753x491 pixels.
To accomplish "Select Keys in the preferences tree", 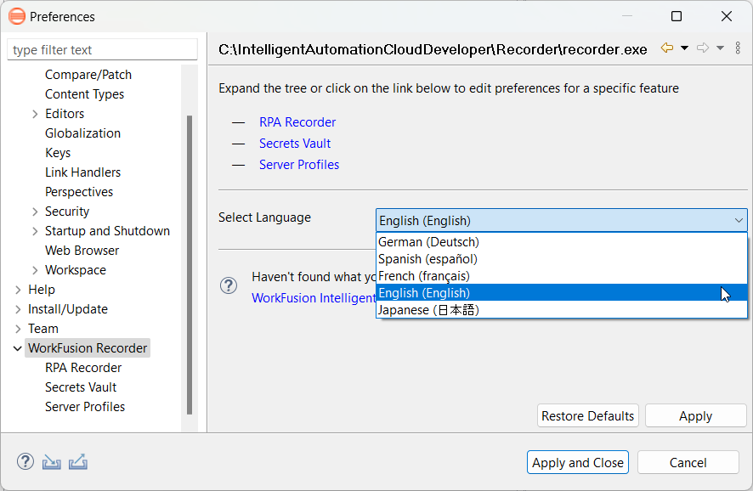I will [x=58, y=153].
